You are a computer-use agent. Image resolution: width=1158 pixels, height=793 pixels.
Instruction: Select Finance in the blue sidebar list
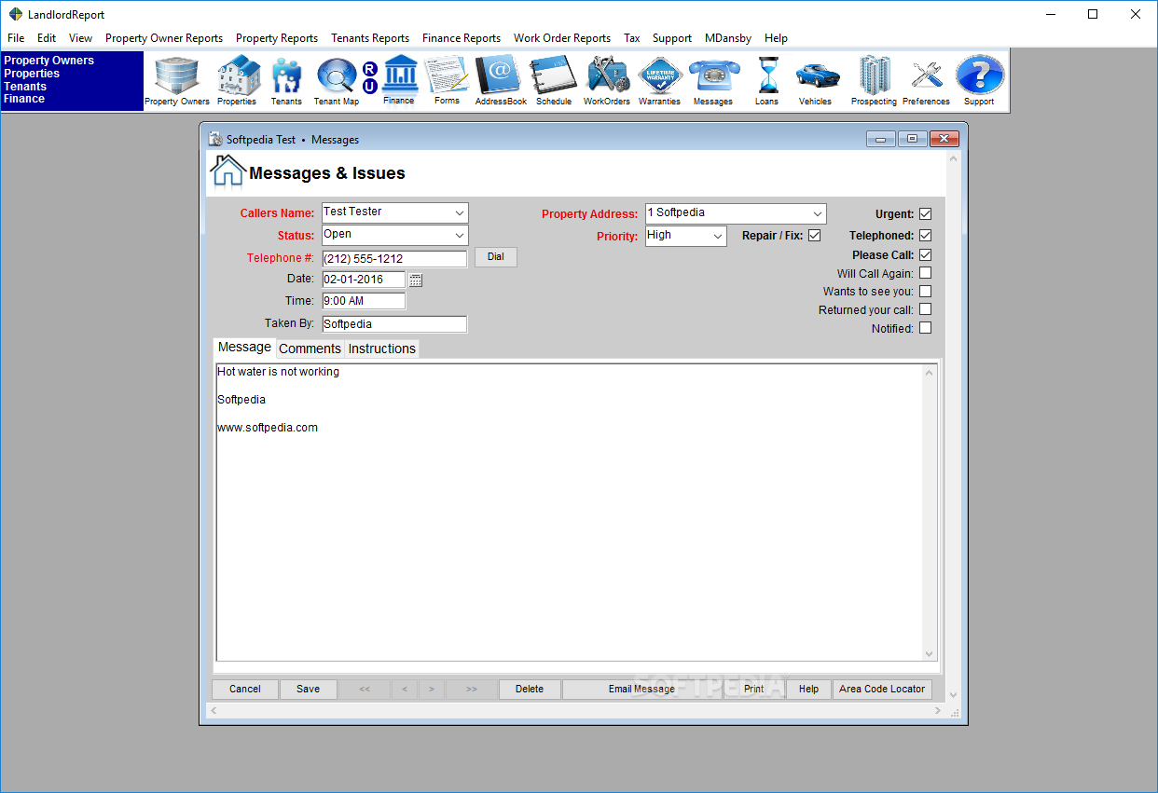click(x=24, y=99)
